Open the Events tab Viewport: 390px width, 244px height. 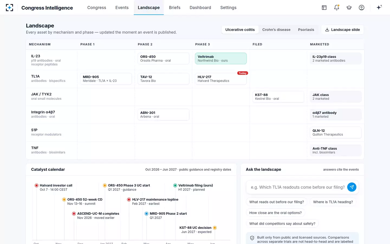click(122, 8)
